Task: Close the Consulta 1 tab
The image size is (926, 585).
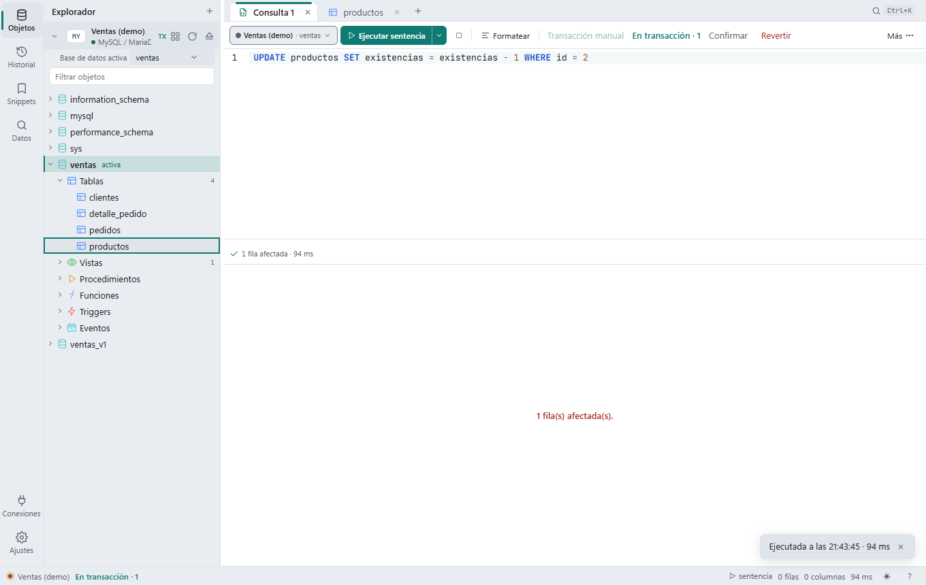Action: (308, 12)
